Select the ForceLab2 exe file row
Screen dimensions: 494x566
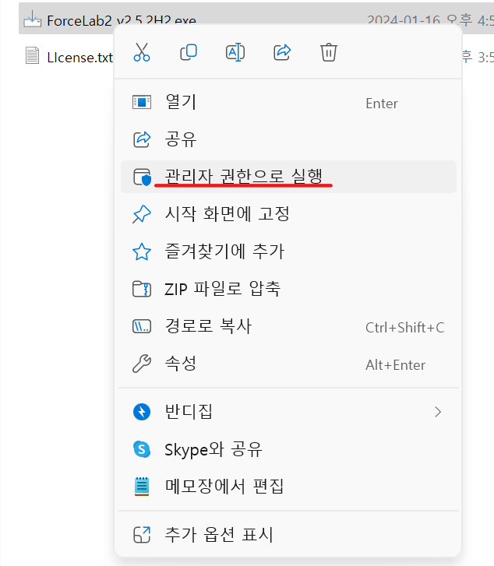256,18
